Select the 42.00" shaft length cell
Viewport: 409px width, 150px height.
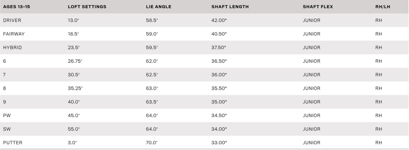[x=219, y=21]
